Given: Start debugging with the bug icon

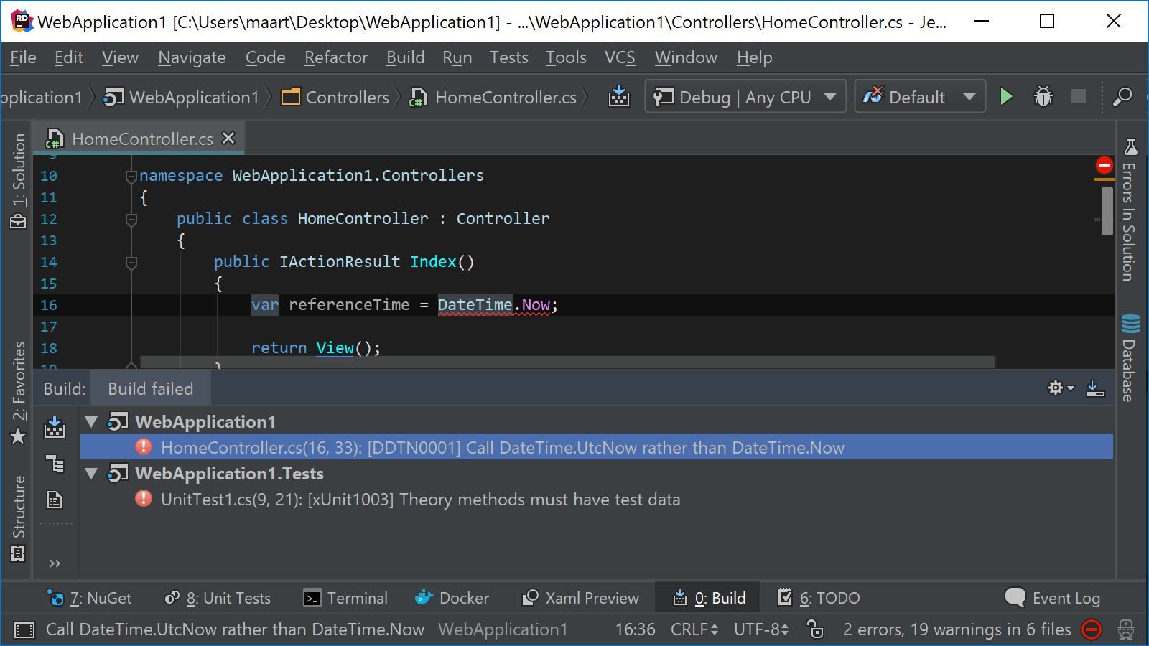Looking at the screenshot, I should (x=1043, y=96).
